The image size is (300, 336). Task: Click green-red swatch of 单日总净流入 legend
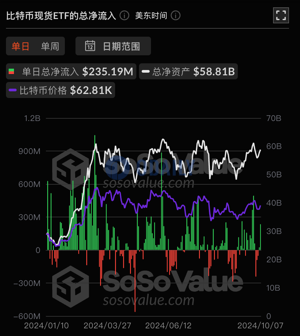[x=11, y=71]
